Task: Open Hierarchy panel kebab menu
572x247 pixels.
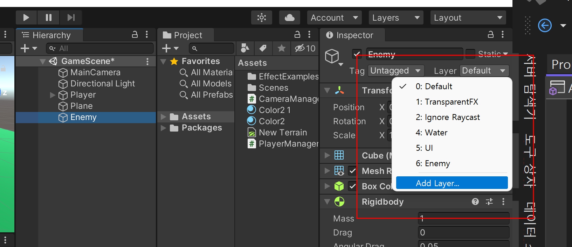Action: tap(147, 35)
